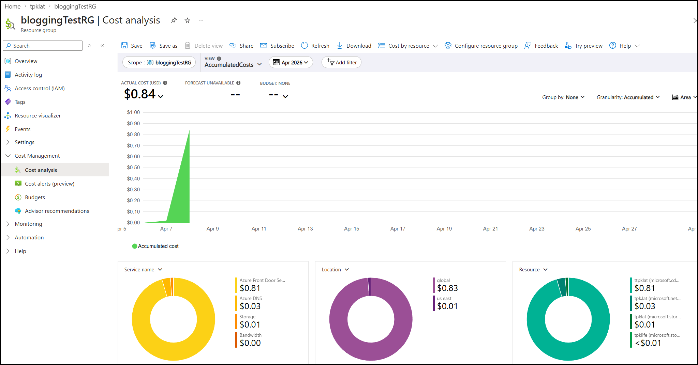Click the favorite star icon
698x365 pixels.
pos(187,20)
